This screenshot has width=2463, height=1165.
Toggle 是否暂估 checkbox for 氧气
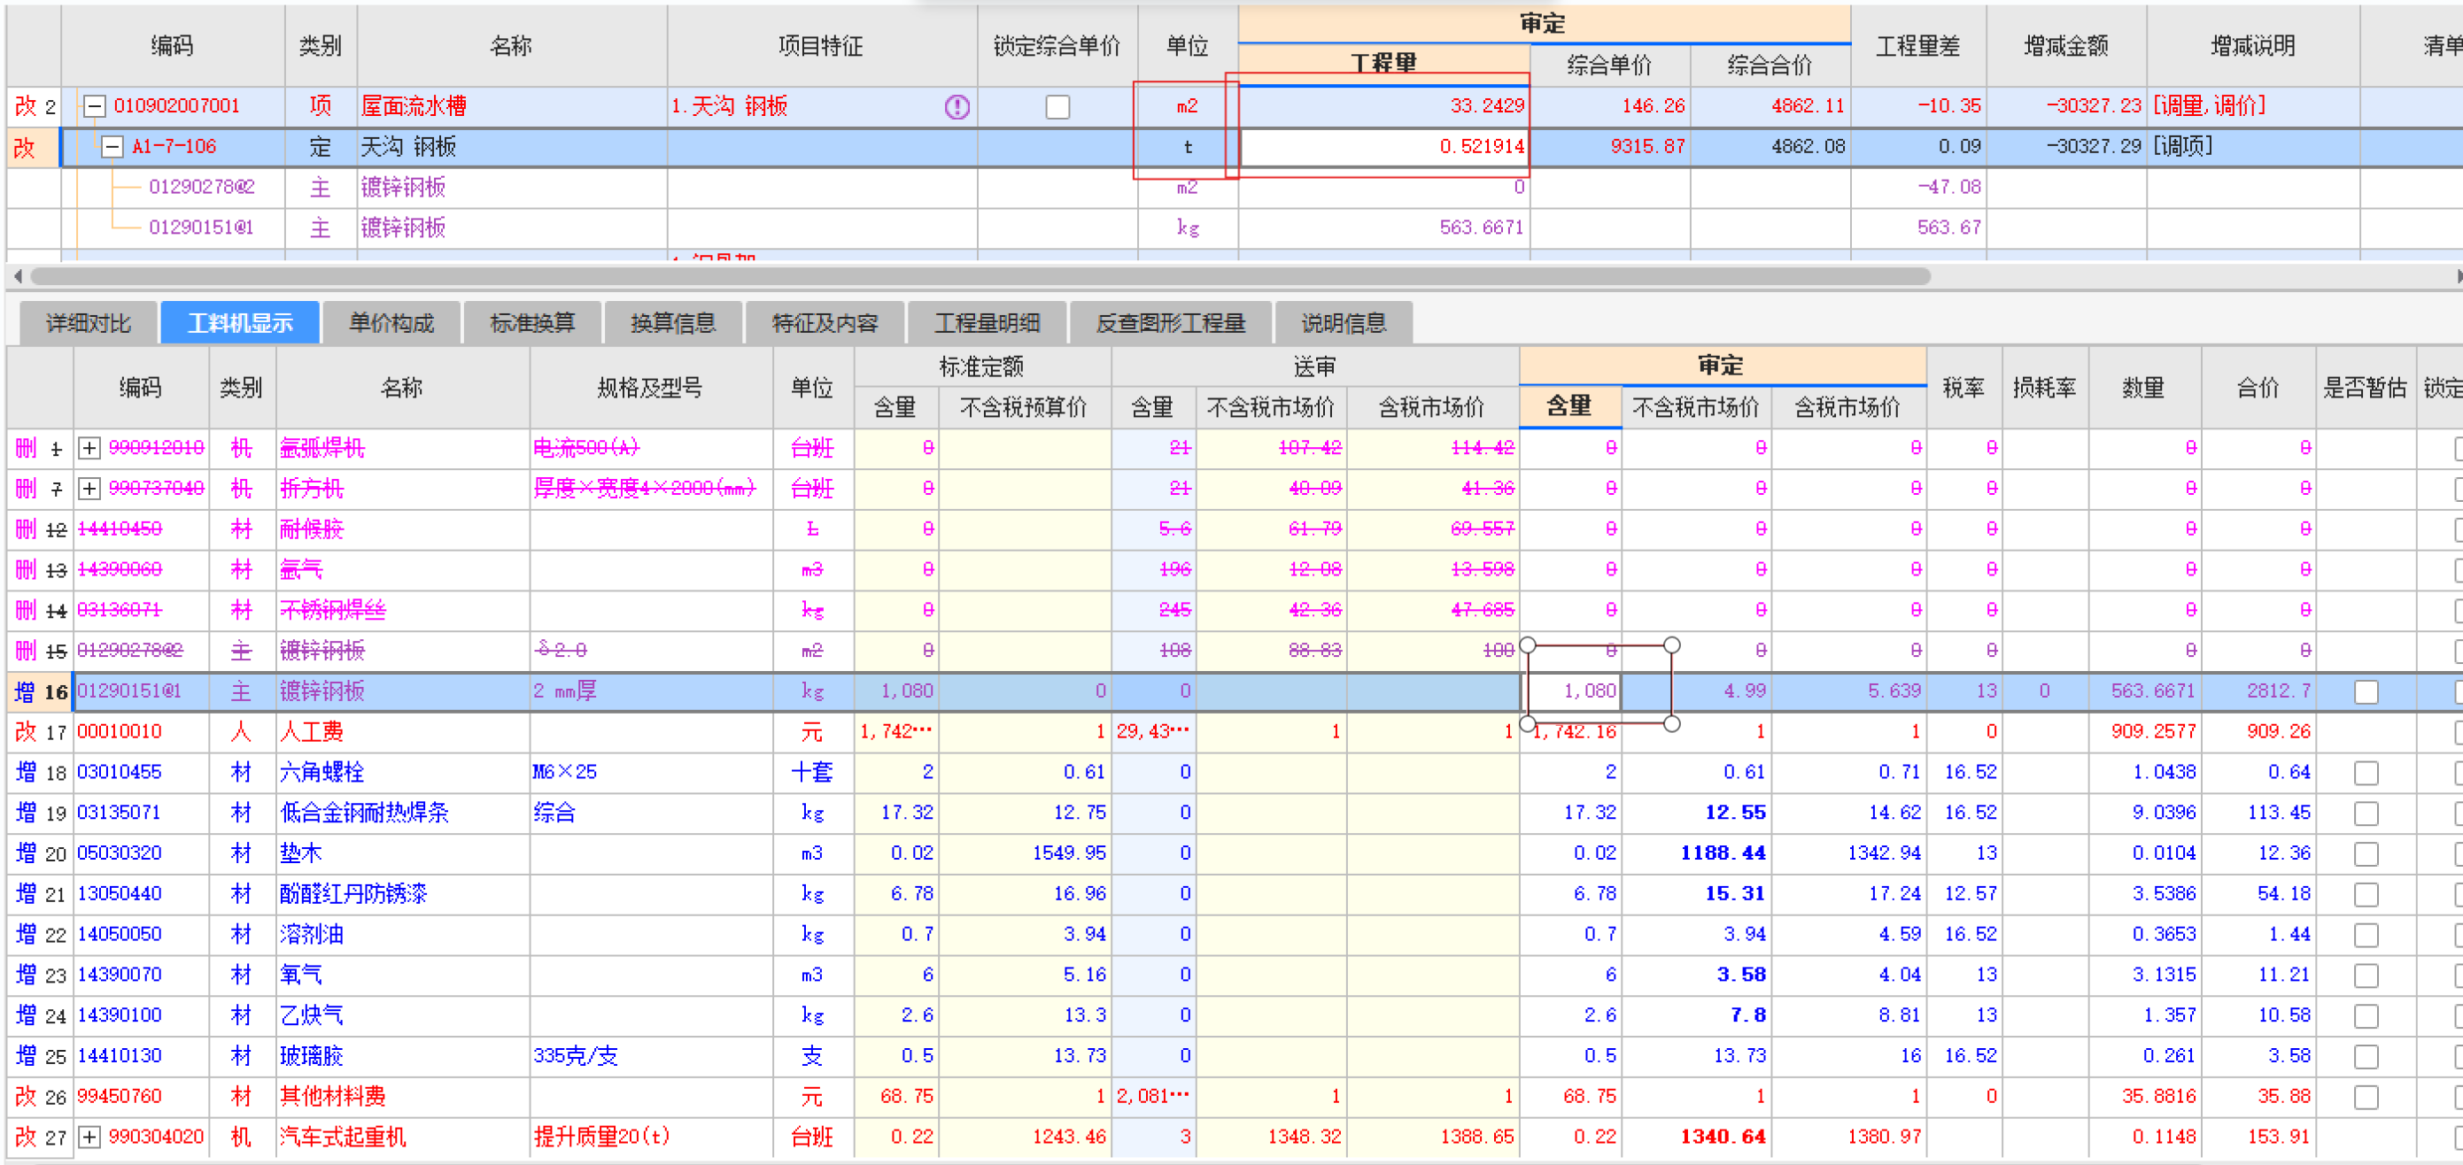click(x=2366, y=975)
